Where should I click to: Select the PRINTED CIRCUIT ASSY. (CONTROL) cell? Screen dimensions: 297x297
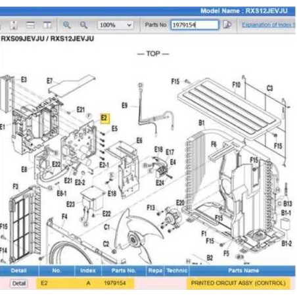[238, 283]
